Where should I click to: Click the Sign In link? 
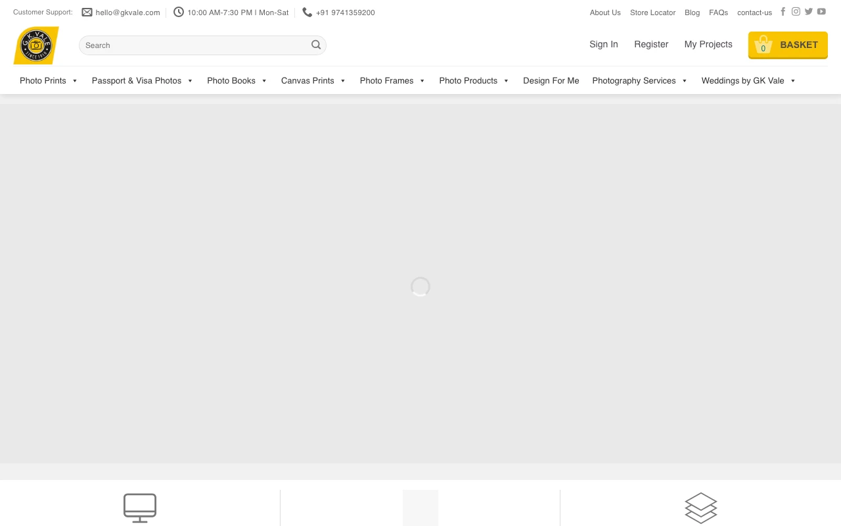(603, 44)
